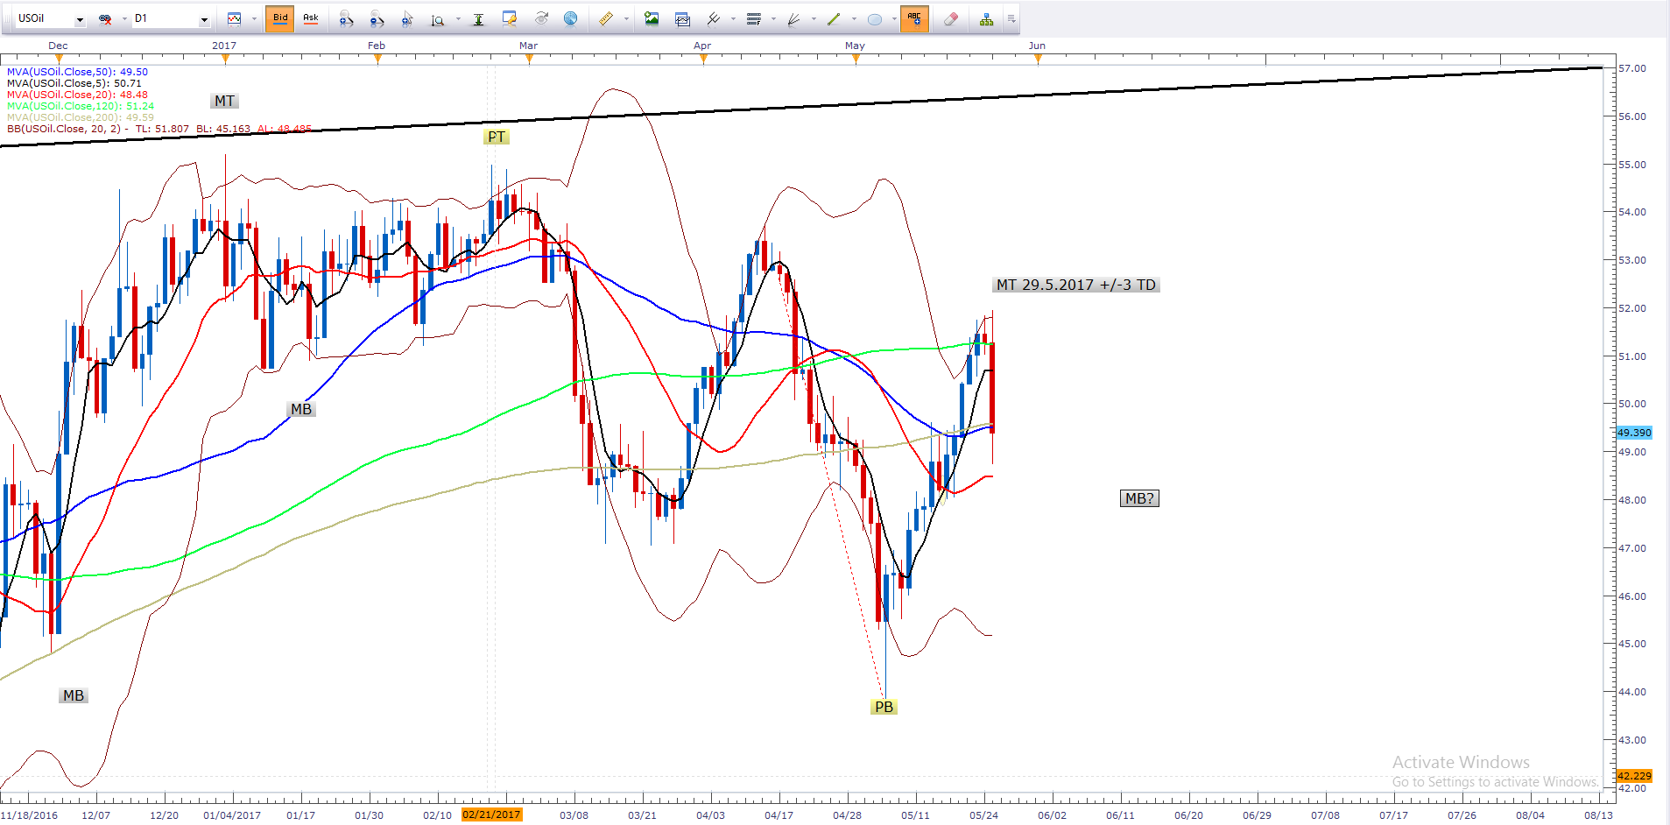Open the USOil symbol dropdown
This screenshot has width=1670, height=825.
click(x=80, y=19)
